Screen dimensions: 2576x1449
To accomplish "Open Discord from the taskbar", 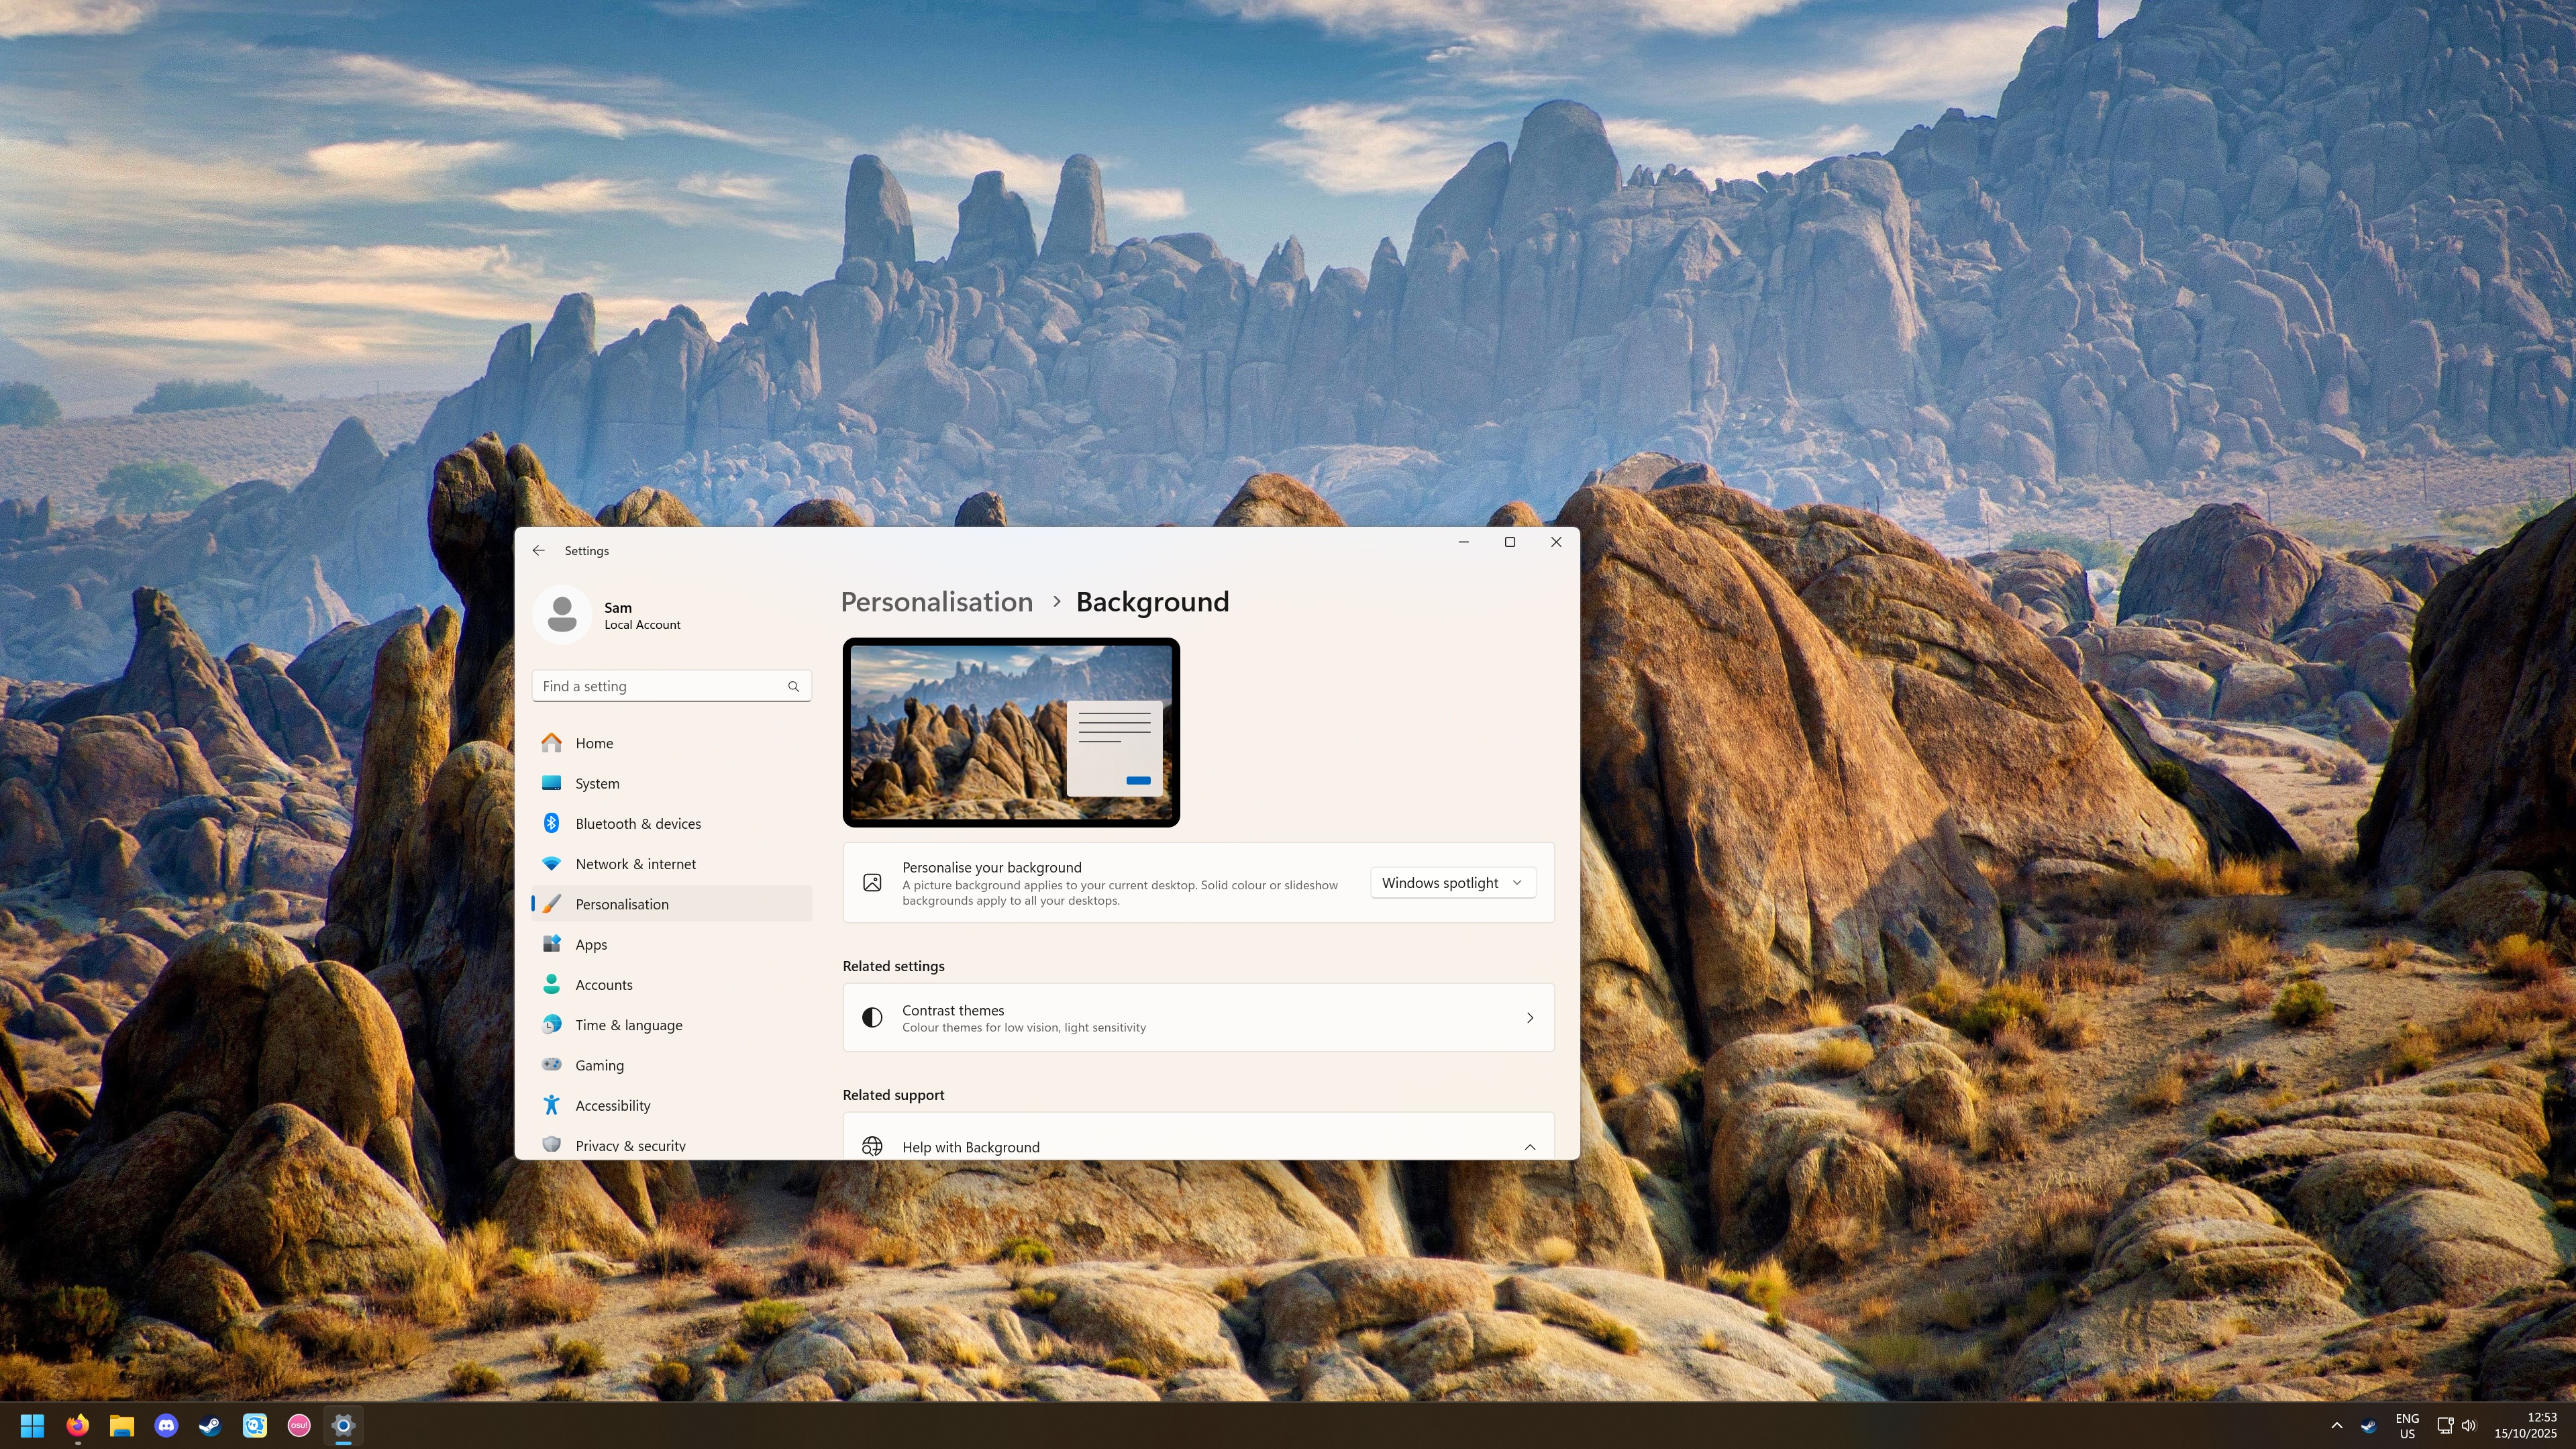I will point(166,1425).
